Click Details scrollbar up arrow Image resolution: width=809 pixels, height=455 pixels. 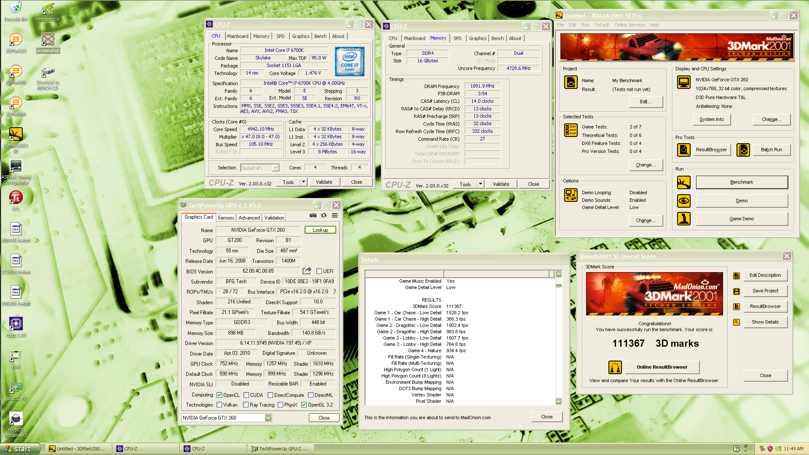click(558, 274)
